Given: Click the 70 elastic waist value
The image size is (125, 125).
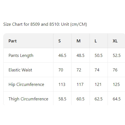Looking at the screenshot, I should 61,70.
